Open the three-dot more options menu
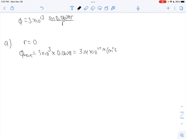 (175, 8)
